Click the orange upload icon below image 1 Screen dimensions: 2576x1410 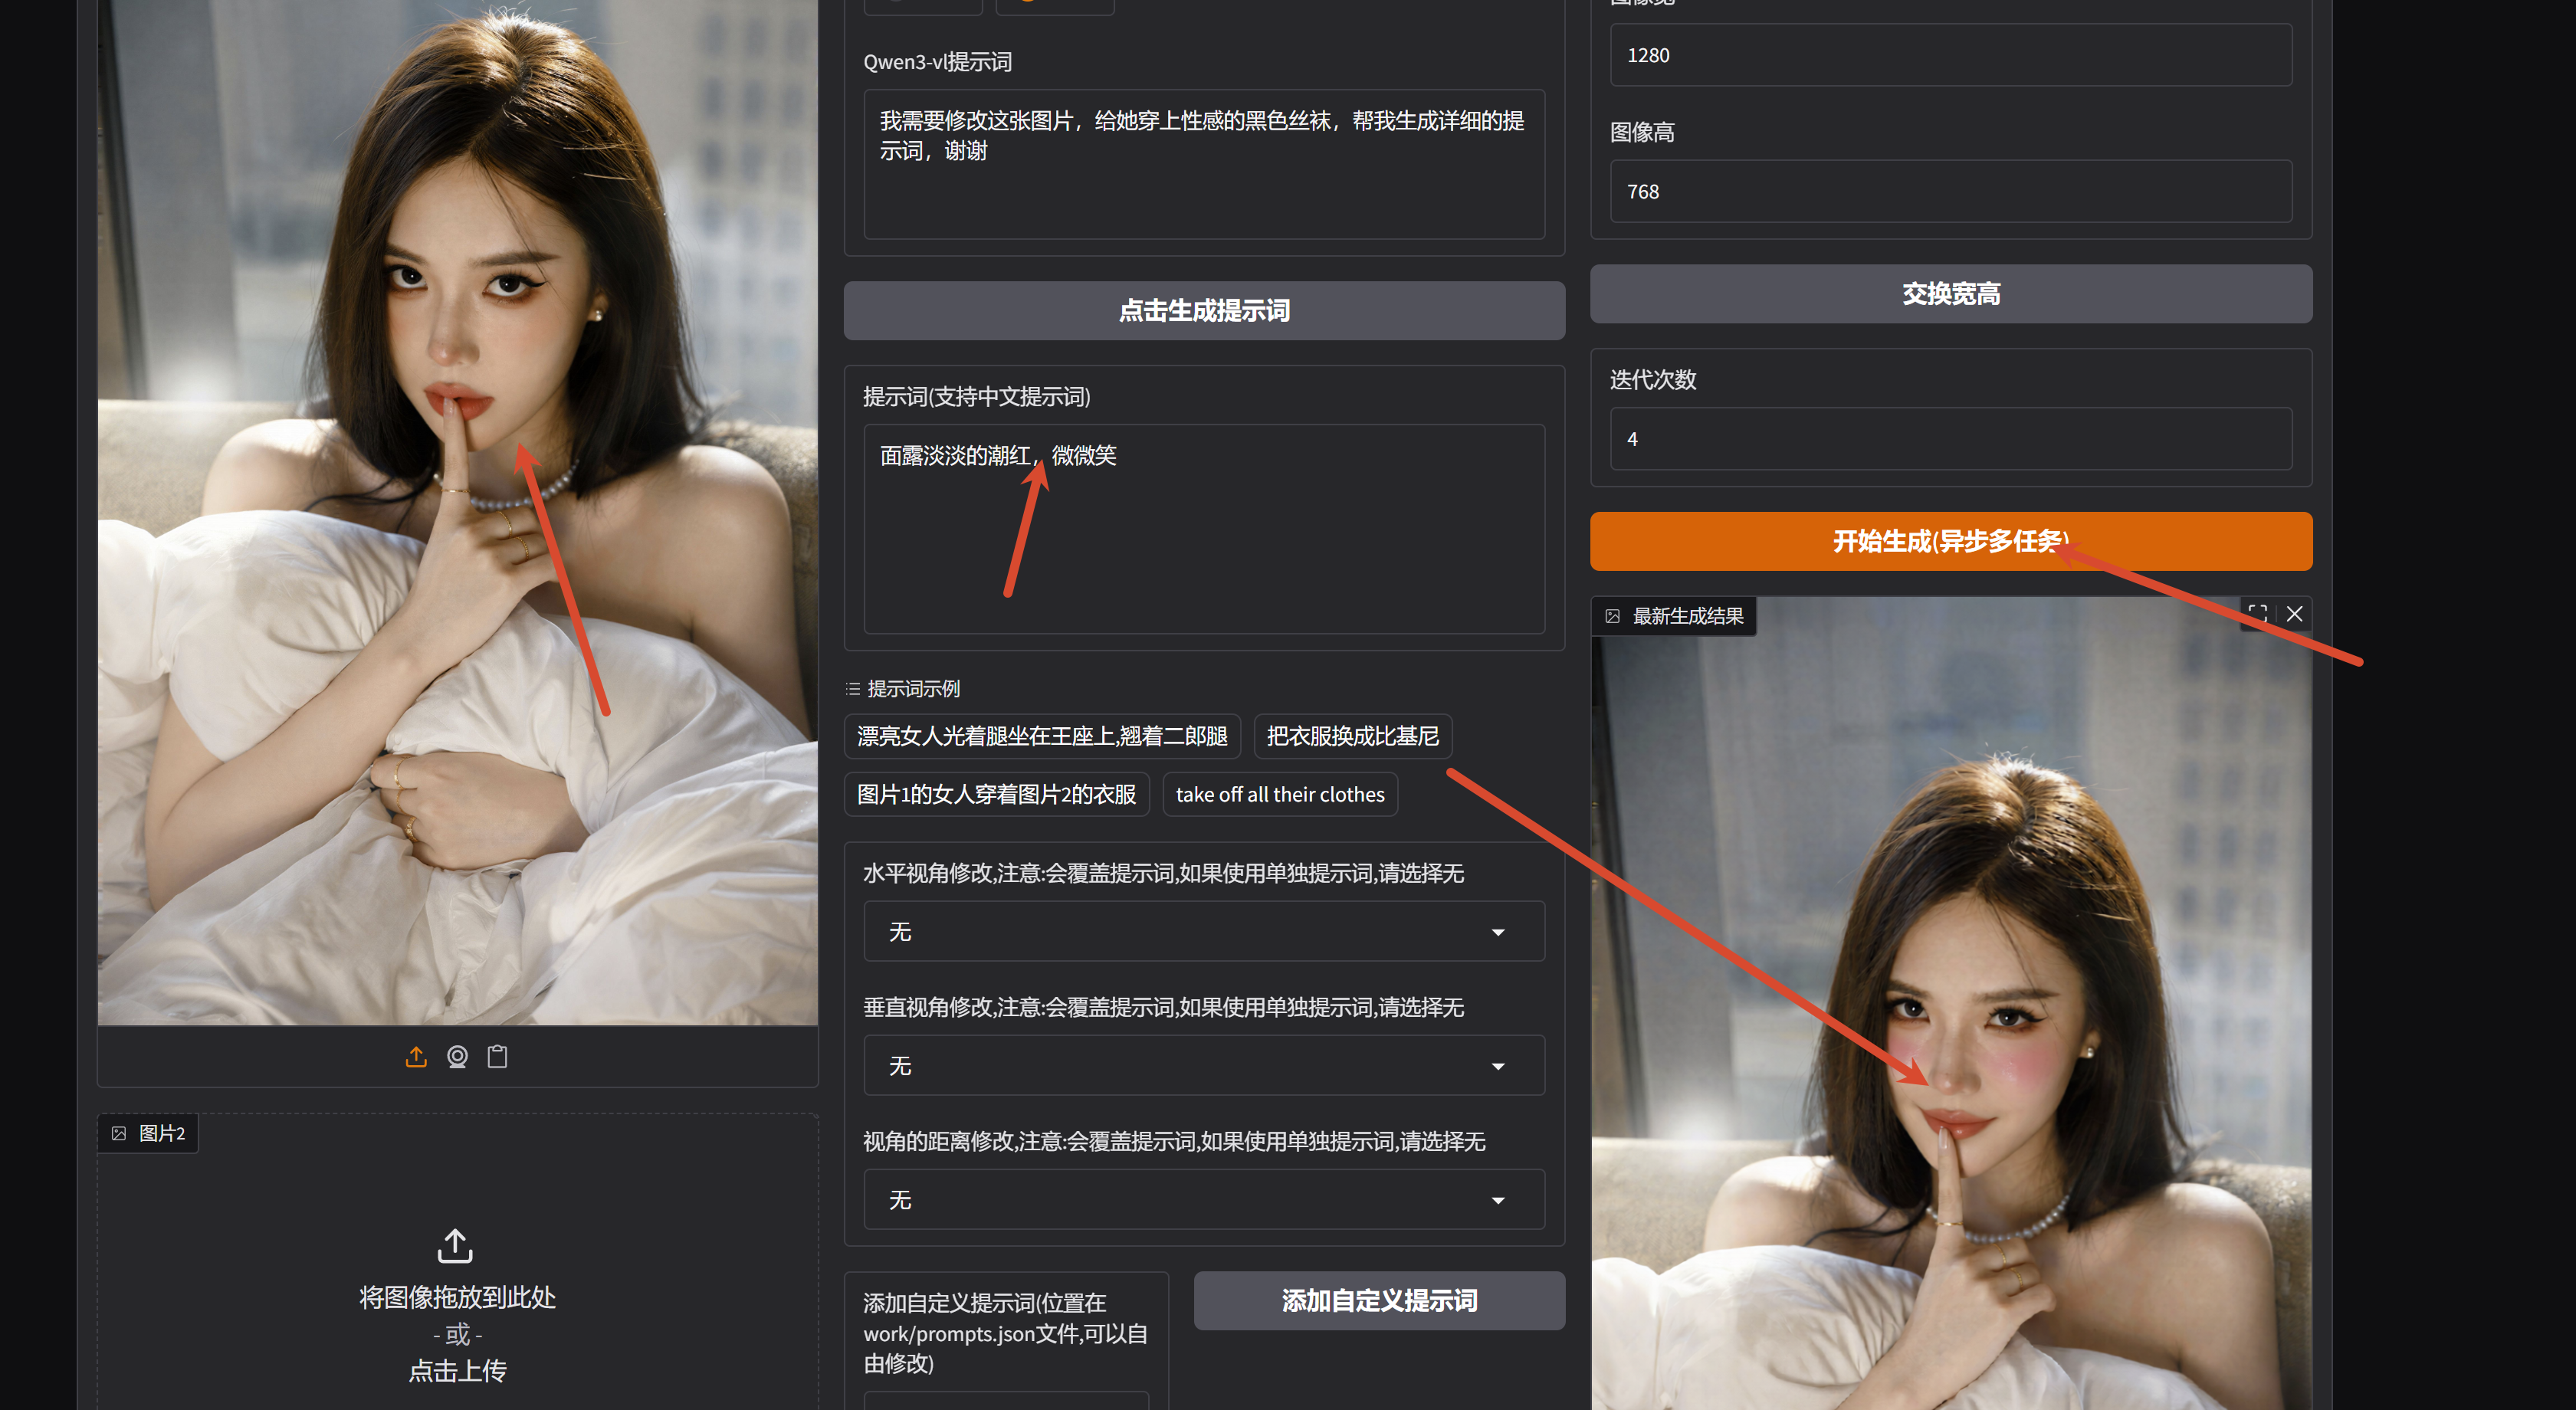416,1056
